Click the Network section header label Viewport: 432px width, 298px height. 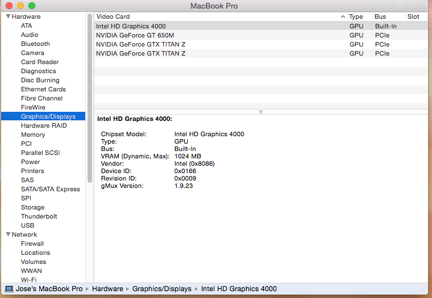(24, 234)
